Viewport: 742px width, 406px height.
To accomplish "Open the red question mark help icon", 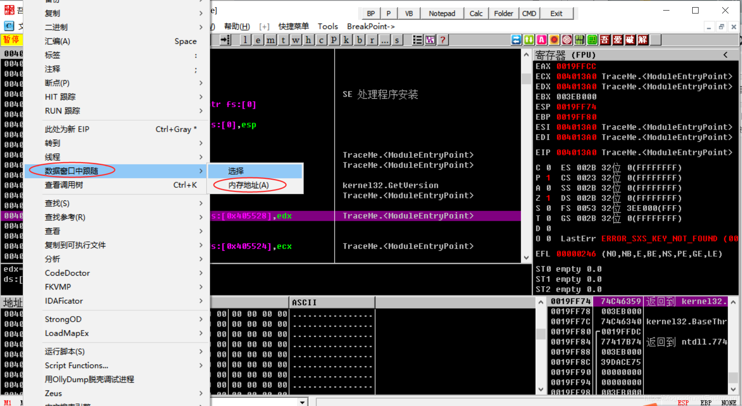I will pyautogui.click(x=443, y=40).
